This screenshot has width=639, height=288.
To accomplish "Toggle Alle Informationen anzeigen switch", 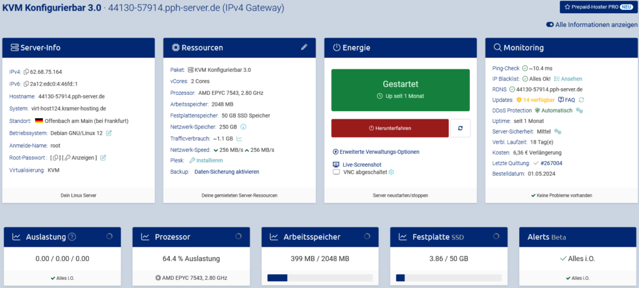I will (550, 25).
